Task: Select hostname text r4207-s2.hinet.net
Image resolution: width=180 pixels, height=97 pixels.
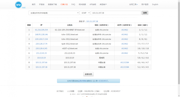Action: (70, 48)
